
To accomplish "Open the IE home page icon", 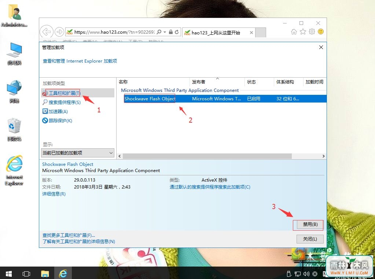I will (294, 31).
